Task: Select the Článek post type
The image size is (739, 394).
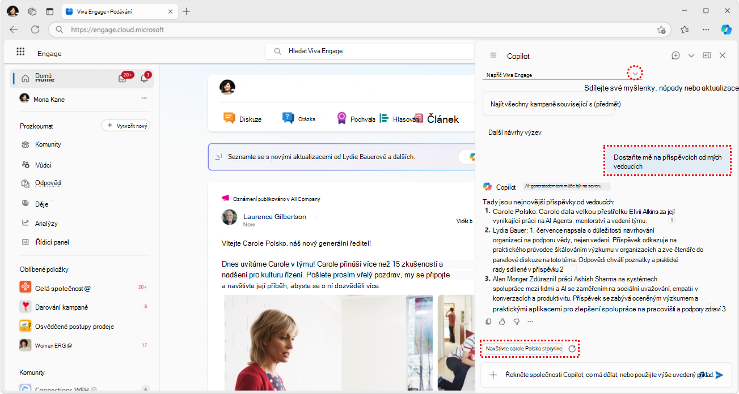Action: tap(437, 118)
